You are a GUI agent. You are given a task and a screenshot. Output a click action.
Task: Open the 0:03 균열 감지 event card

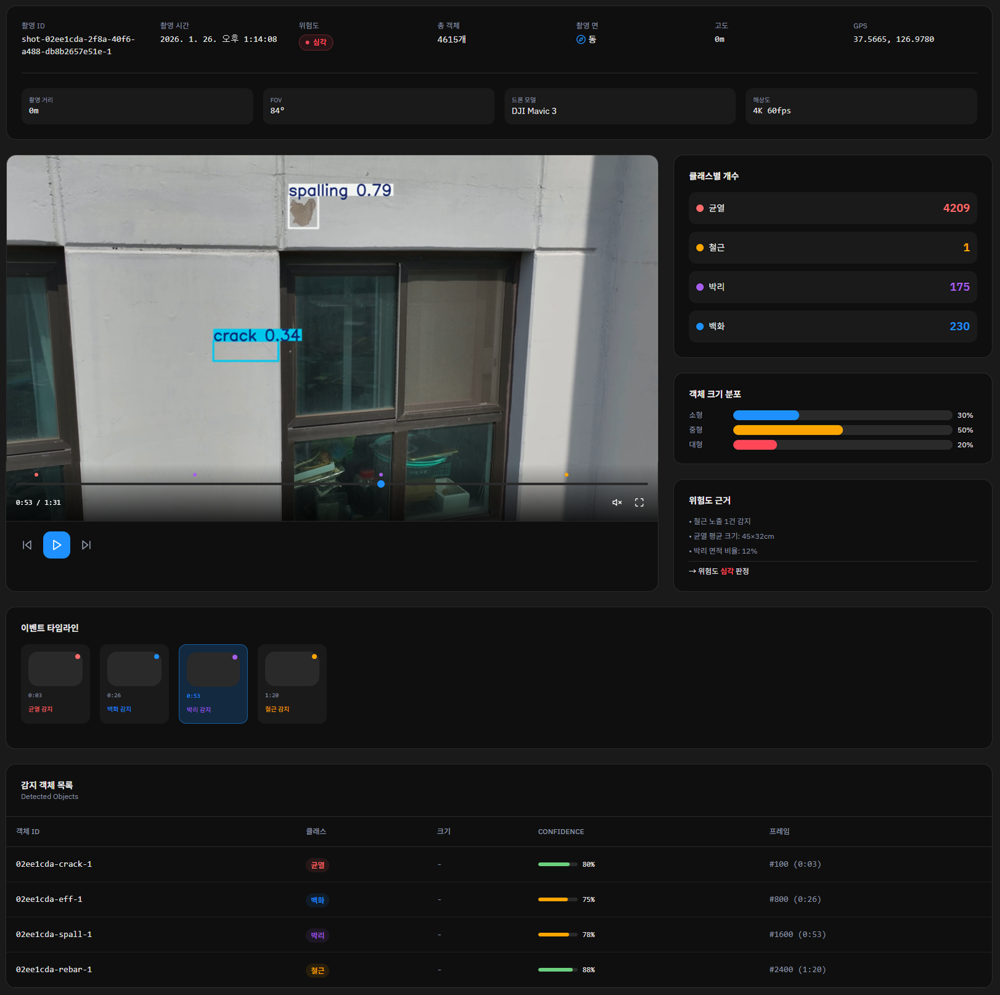[x=55, y=684]
